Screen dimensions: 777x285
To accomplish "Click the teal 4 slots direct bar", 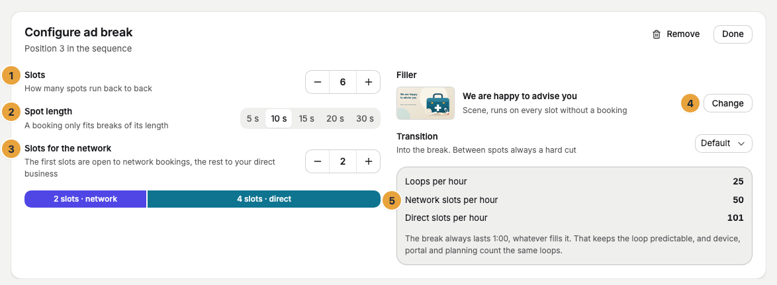I will coord(263,199).
